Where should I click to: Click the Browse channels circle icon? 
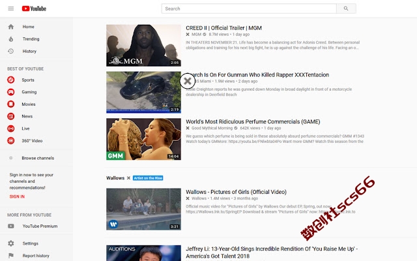(11, 158)
